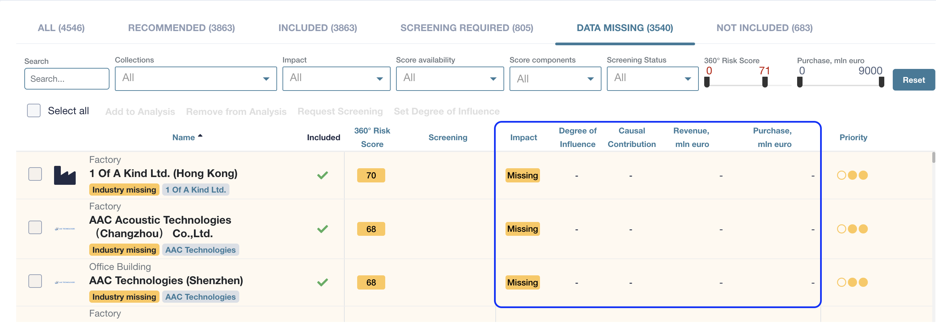
Task: Open the RECOMMENDED (3863) tab
Action: pyautogui.click(x=181, y=28)
